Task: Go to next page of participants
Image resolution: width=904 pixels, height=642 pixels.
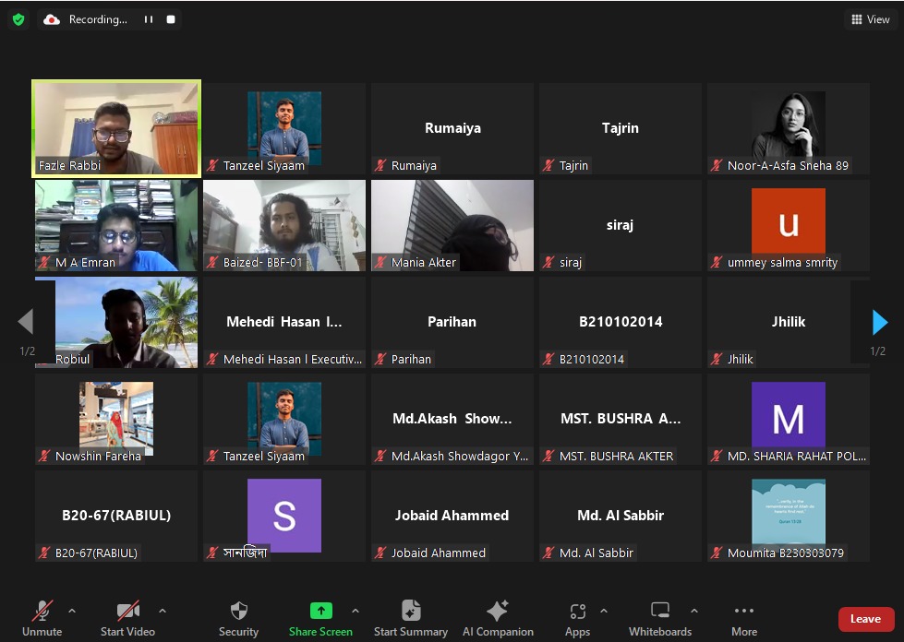Action: pos(880,322)
